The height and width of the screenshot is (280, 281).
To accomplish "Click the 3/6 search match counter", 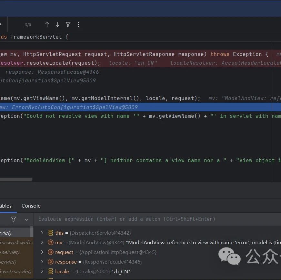I will click(x=28, y=25).
